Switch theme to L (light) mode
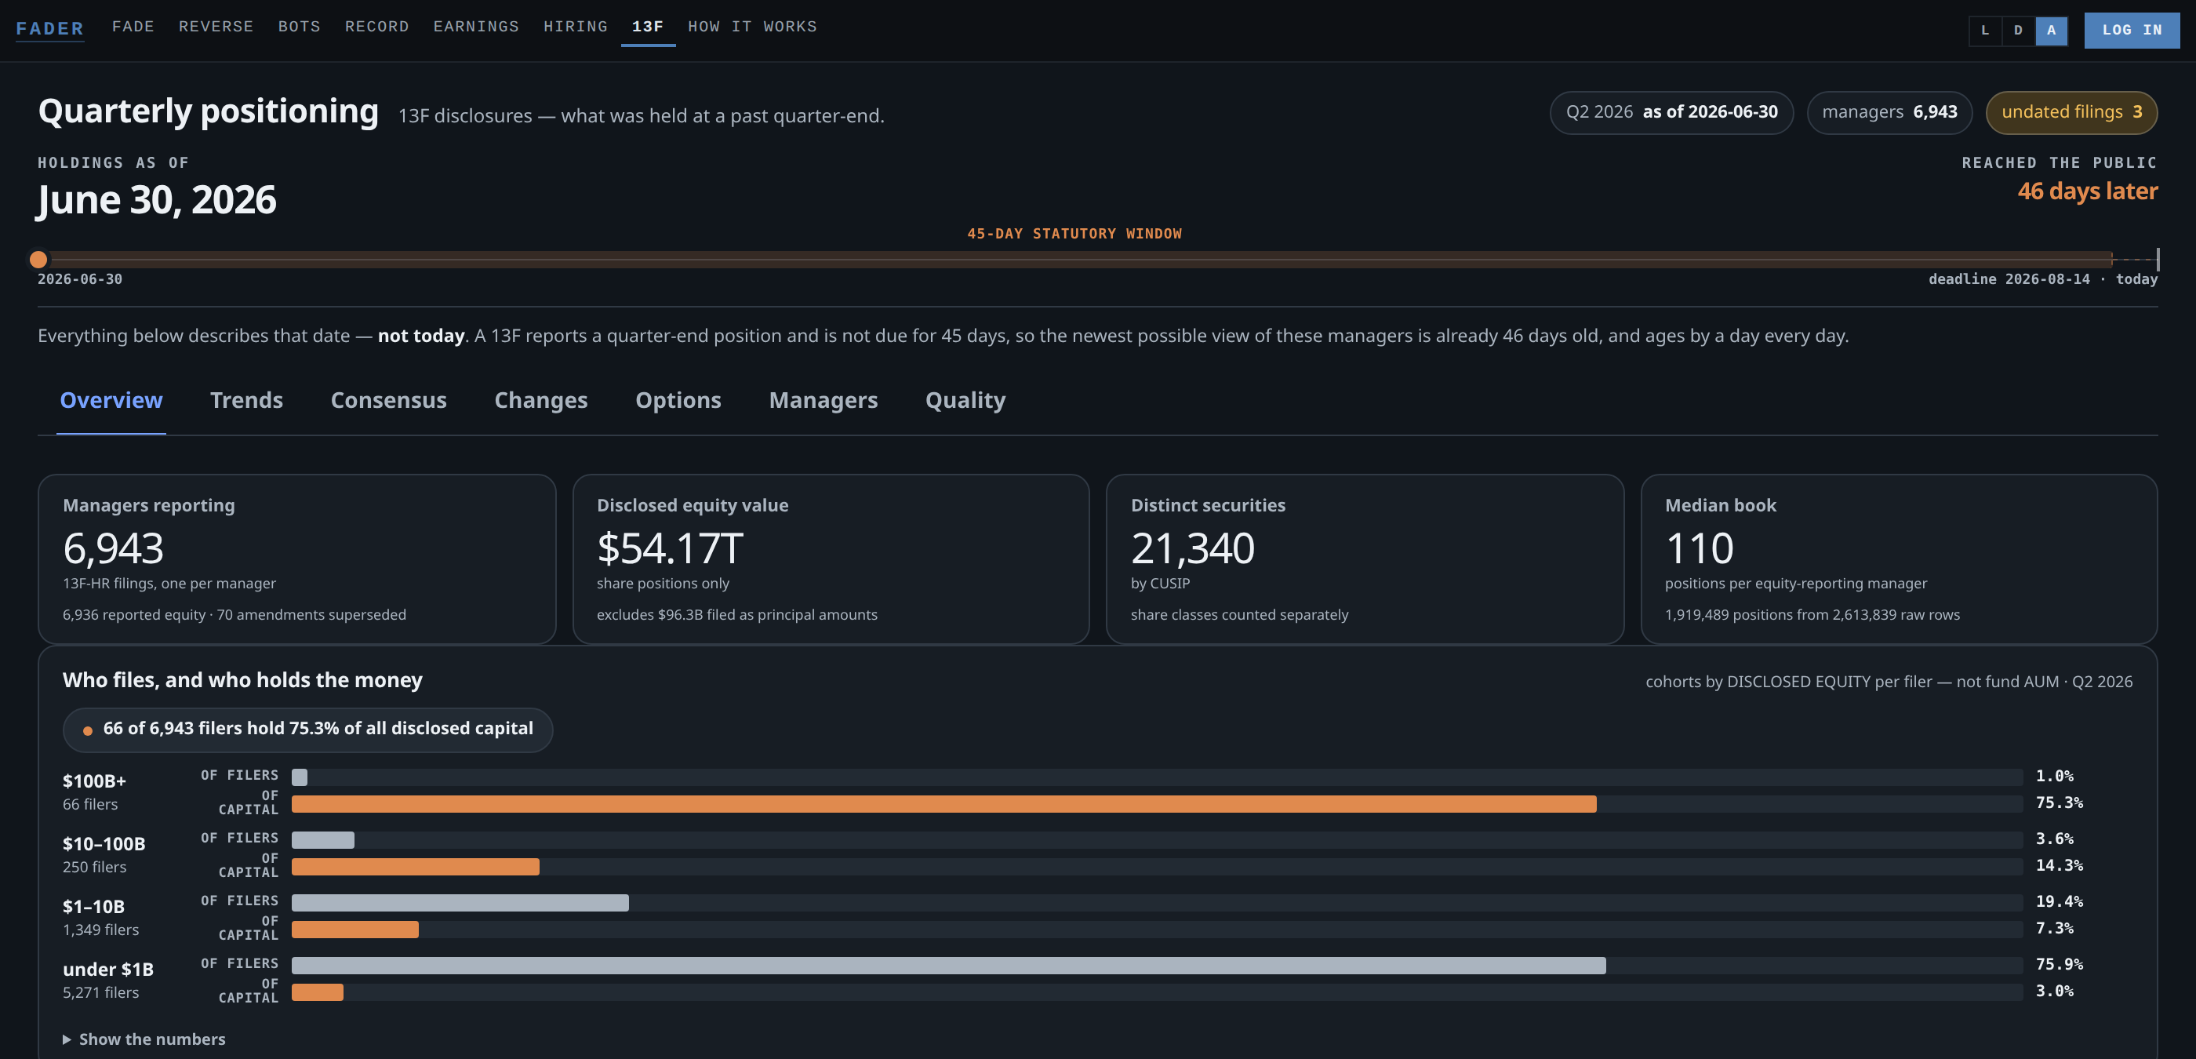 click(1984, 30)
